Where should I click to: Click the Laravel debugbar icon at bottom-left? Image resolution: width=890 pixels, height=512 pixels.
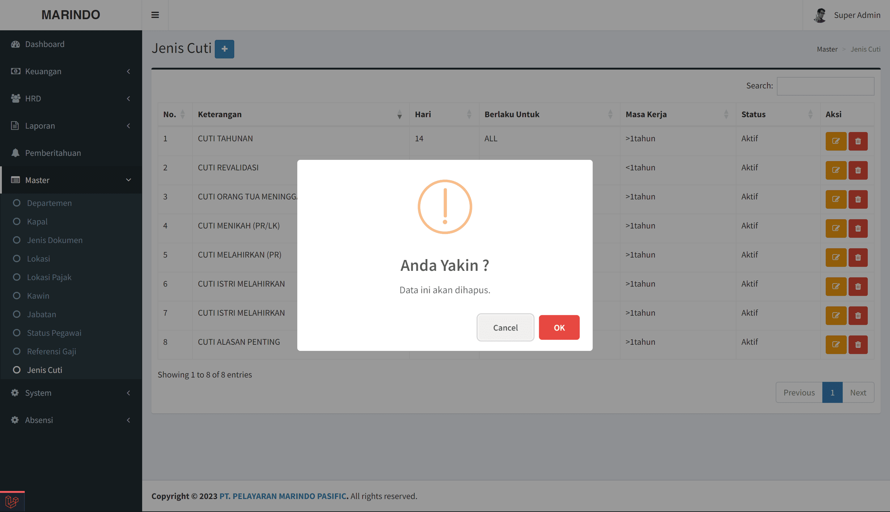pos(12,501)
